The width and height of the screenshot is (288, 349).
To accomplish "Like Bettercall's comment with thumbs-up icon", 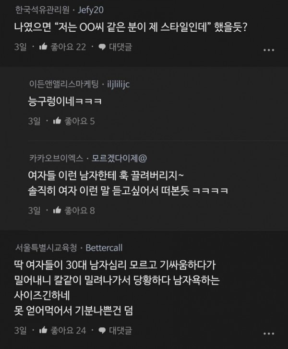I will (x=43, y=330).
